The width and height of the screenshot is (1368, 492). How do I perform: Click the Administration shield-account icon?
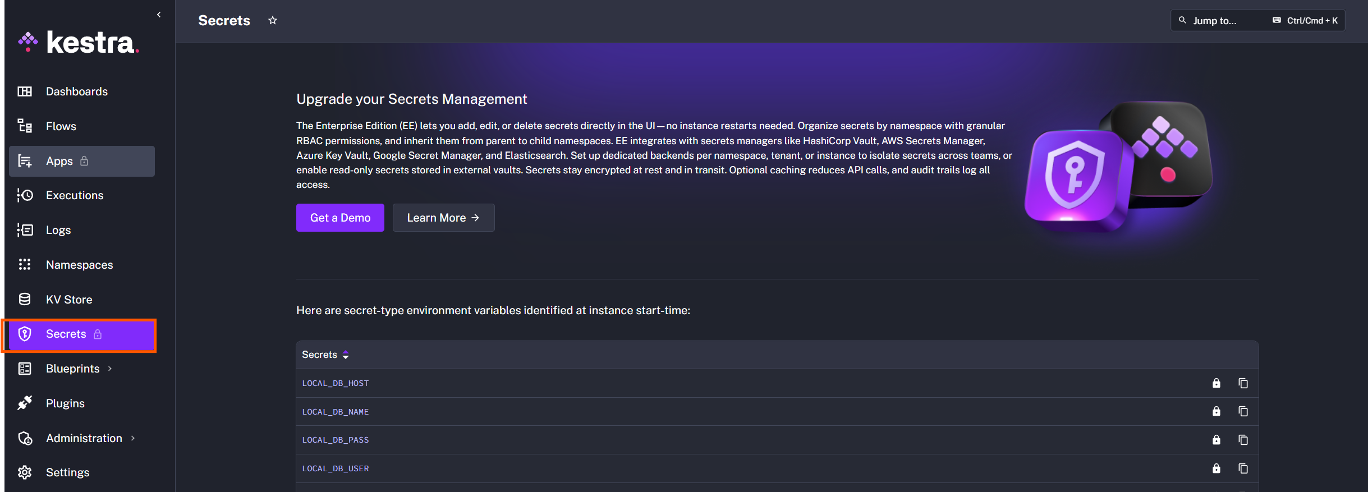click(25, 438)
